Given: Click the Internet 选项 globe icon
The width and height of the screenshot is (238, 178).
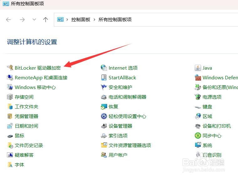Looking at the screenshot, I should click(104, 68).
